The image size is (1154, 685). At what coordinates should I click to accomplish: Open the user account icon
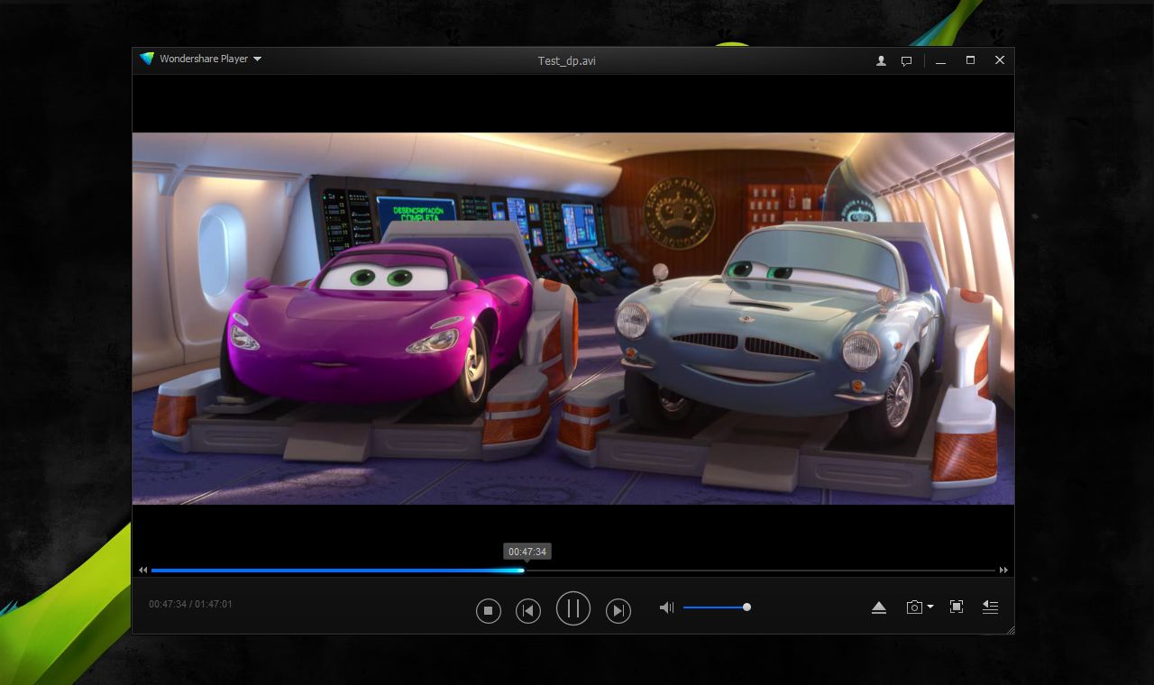(x=881, y=61)
